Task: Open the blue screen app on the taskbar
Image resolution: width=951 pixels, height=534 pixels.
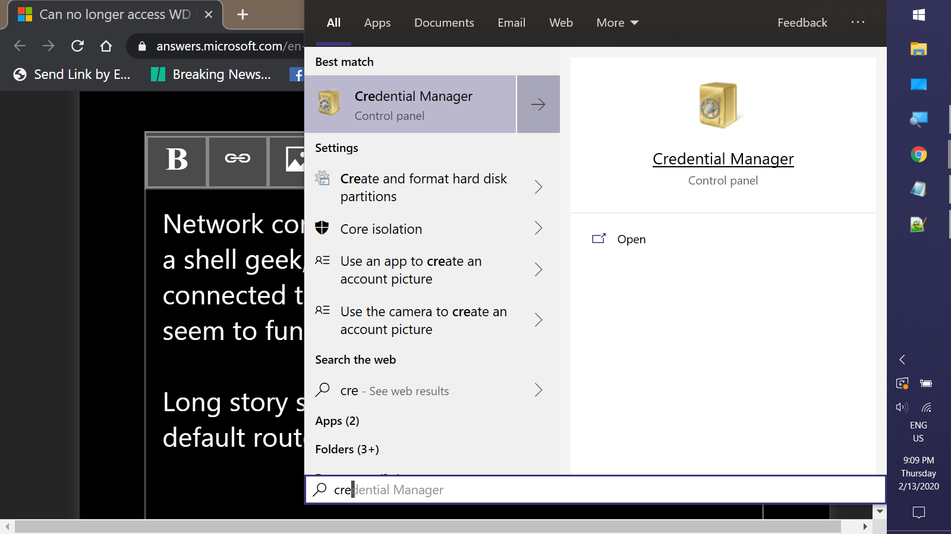Action: point(918,84)
